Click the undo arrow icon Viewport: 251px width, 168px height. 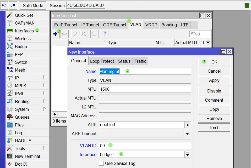[x=4, y=5]
